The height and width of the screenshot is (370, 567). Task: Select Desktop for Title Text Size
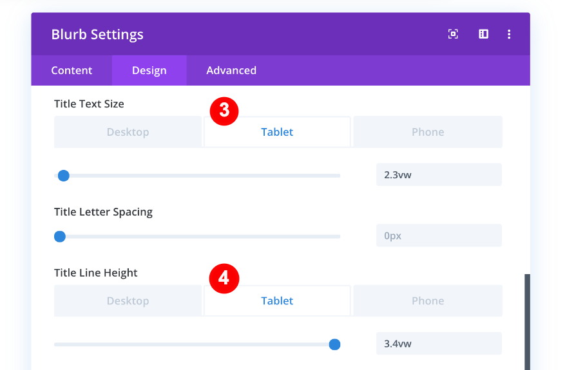coord(128,132)
